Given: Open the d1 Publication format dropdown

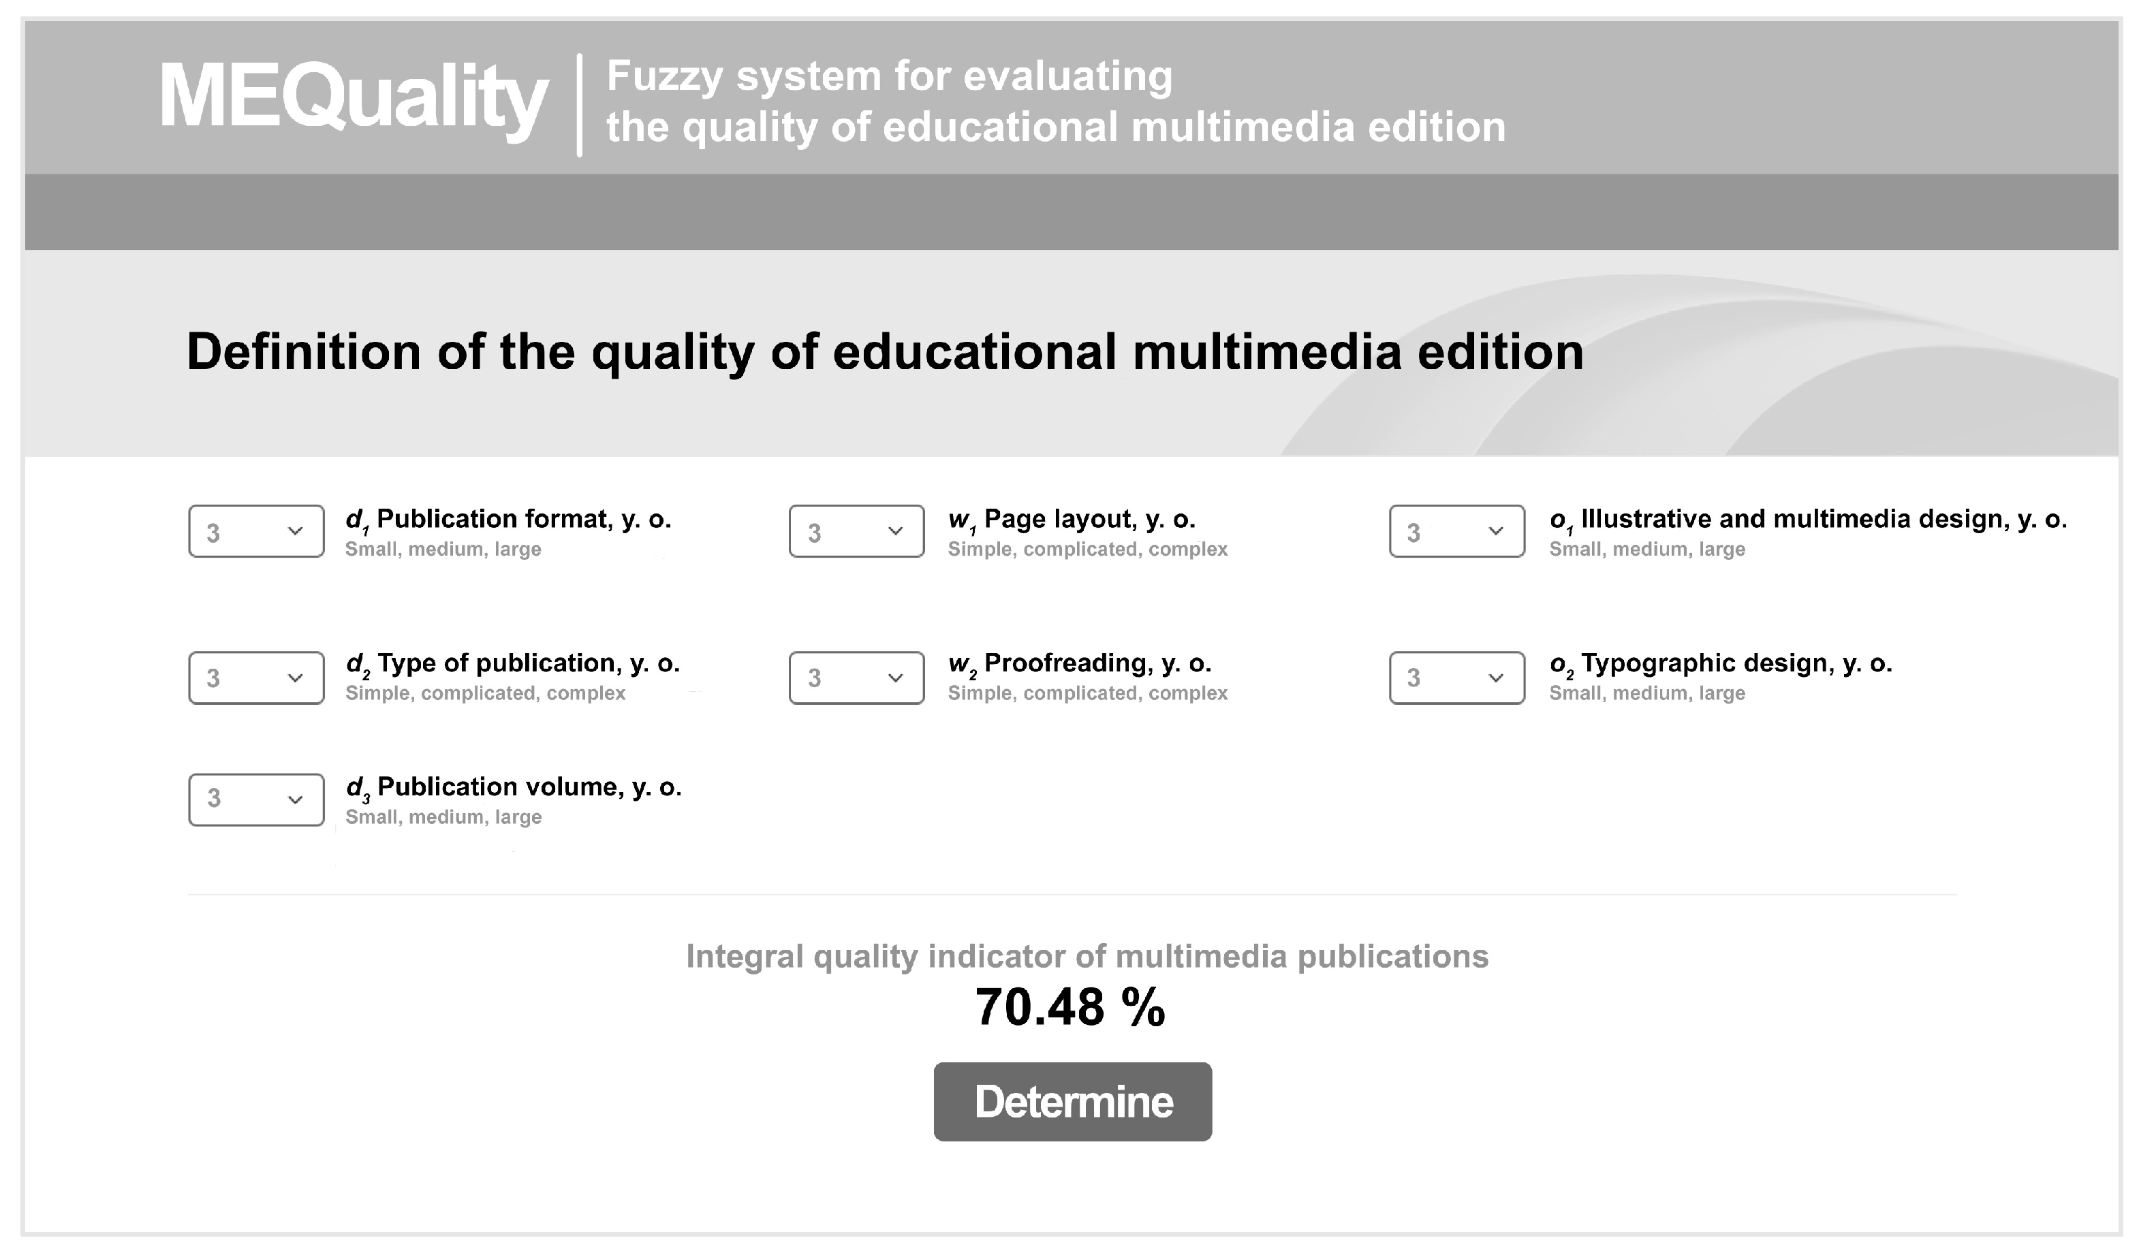Looking at the screenshot, I should [255, 530].
